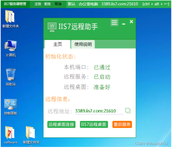
Task: Click 主控 in the top bar
Action: 38,4
